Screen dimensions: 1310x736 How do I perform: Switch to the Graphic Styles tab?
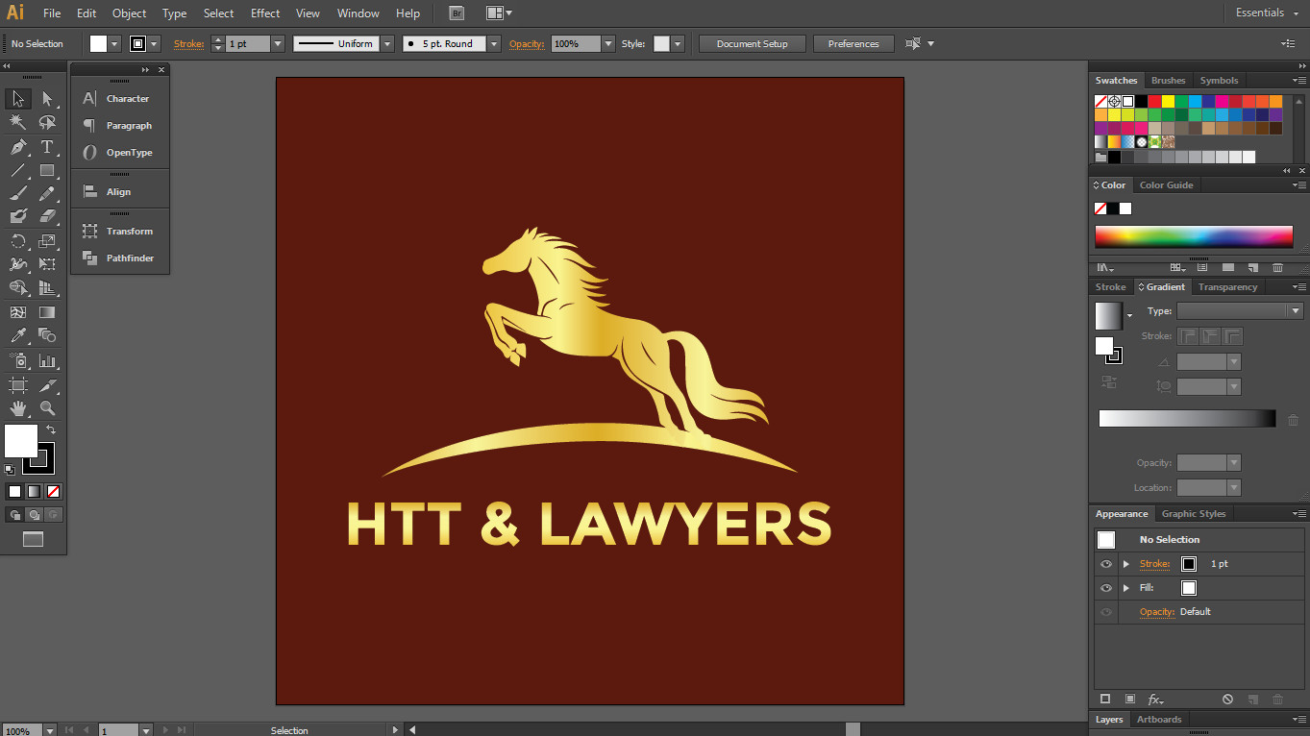click(1193, 514)
